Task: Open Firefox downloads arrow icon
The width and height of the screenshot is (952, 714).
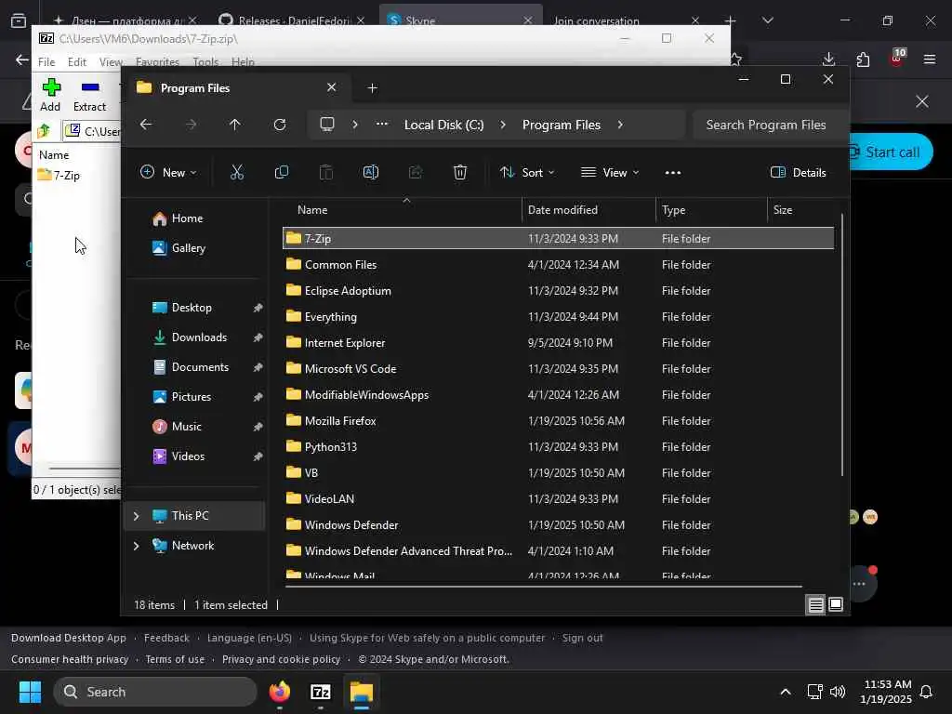Action: [x=828, y=59]
